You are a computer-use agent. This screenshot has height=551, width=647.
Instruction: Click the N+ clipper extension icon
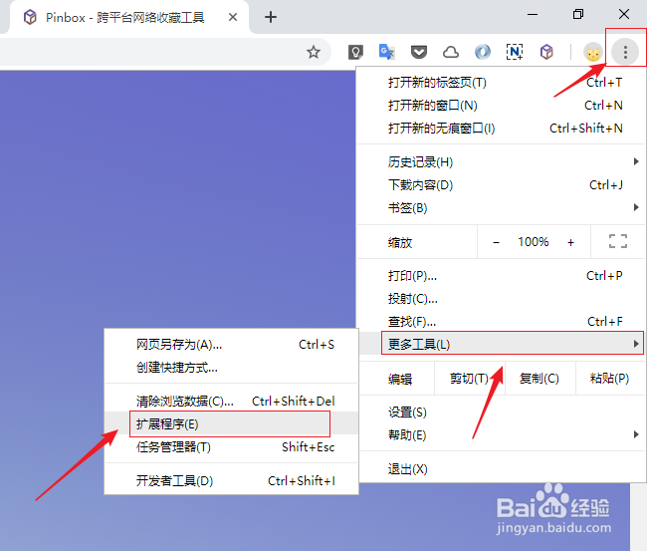[515, 52]
